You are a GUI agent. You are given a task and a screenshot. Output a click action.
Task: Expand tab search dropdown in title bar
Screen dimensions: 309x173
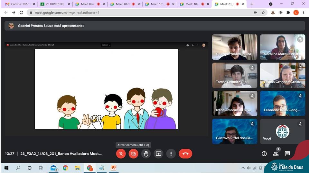(x=270, y=4)
